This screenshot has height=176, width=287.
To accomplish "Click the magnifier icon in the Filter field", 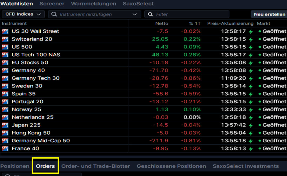I will tap(150, 14).
